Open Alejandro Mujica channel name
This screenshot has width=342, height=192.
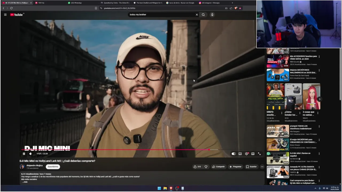[x=34, y=165]
